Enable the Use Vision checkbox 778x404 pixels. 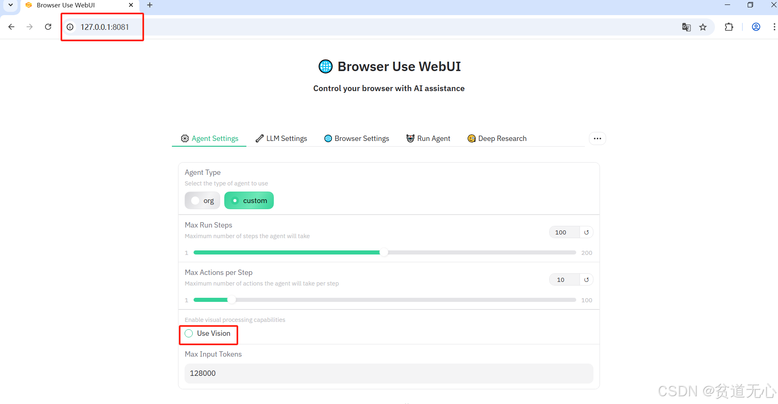[189, 333]
